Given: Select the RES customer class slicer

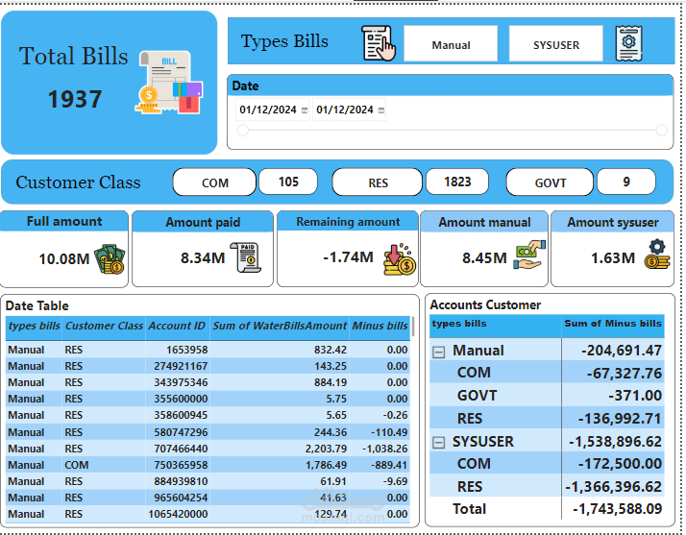Looking at the screenshot, I should (x=378, y=182).
